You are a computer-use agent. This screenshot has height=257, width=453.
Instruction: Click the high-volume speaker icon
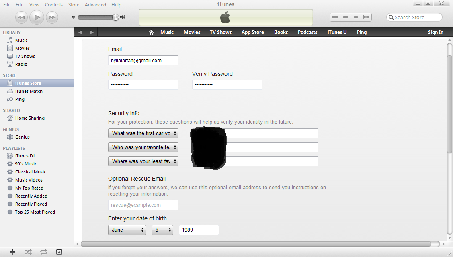123,17
